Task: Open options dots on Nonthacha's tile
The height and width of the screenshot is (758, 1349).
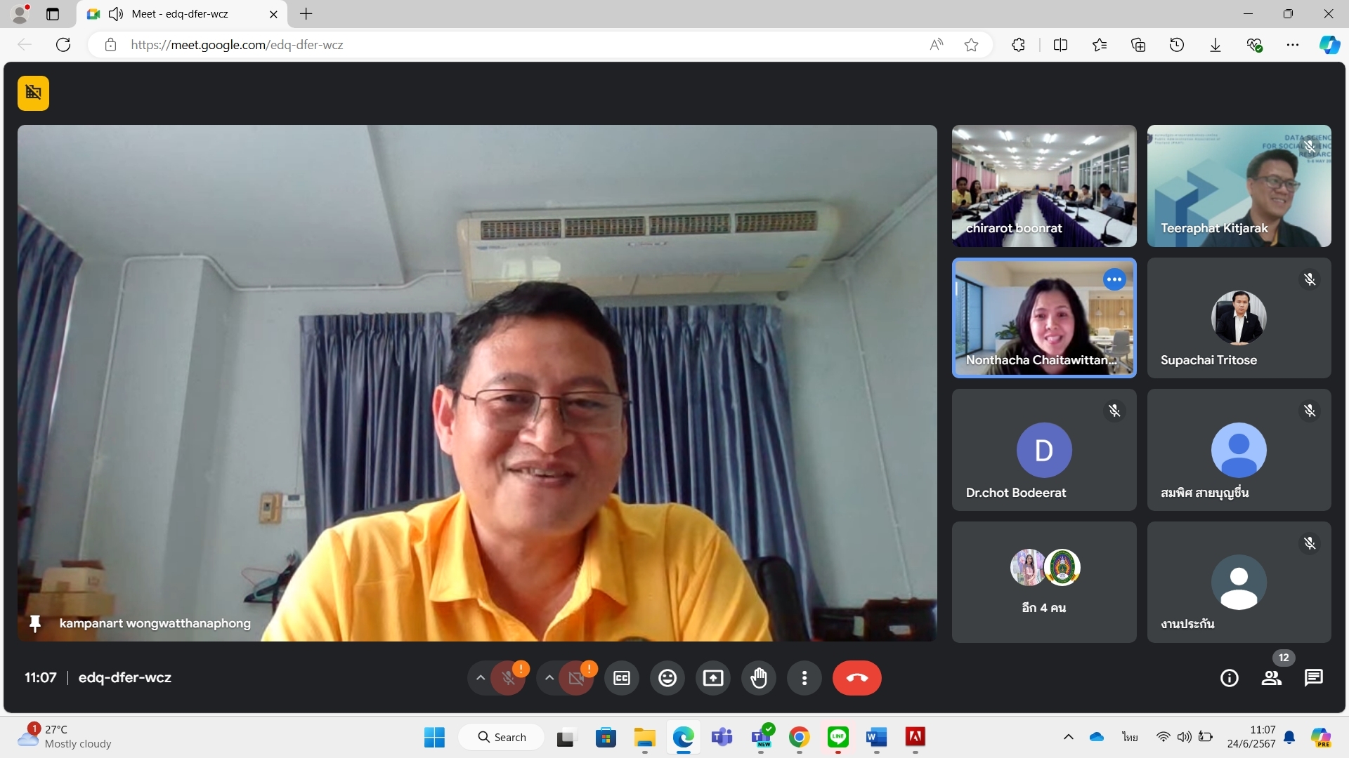Action: point(1114,279)
